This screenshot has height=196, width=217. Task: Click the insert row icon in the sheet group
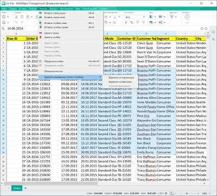[151, 22]
